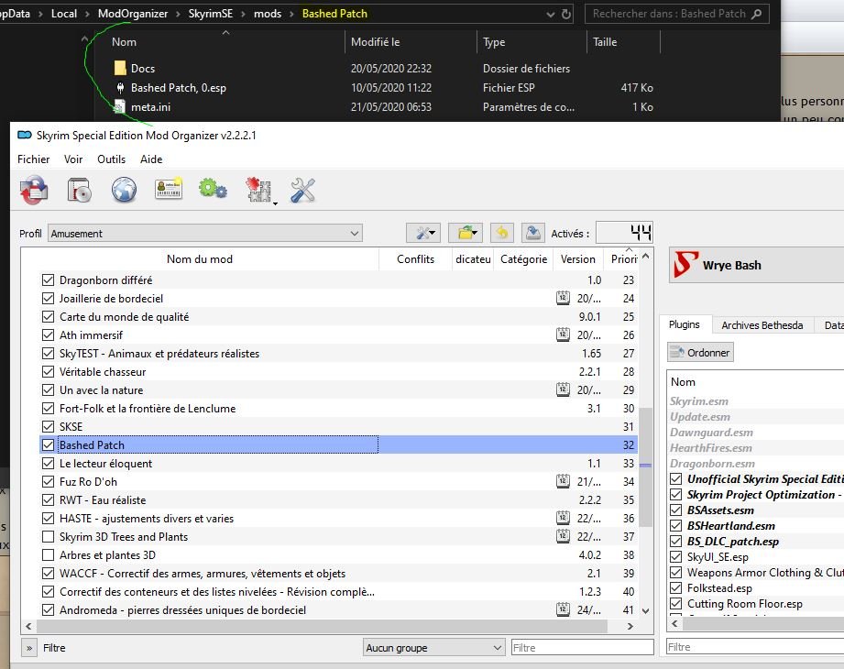Focus the mod list Filtre input field
Viewport: 844px width, 669px height.
pos(583,648)
